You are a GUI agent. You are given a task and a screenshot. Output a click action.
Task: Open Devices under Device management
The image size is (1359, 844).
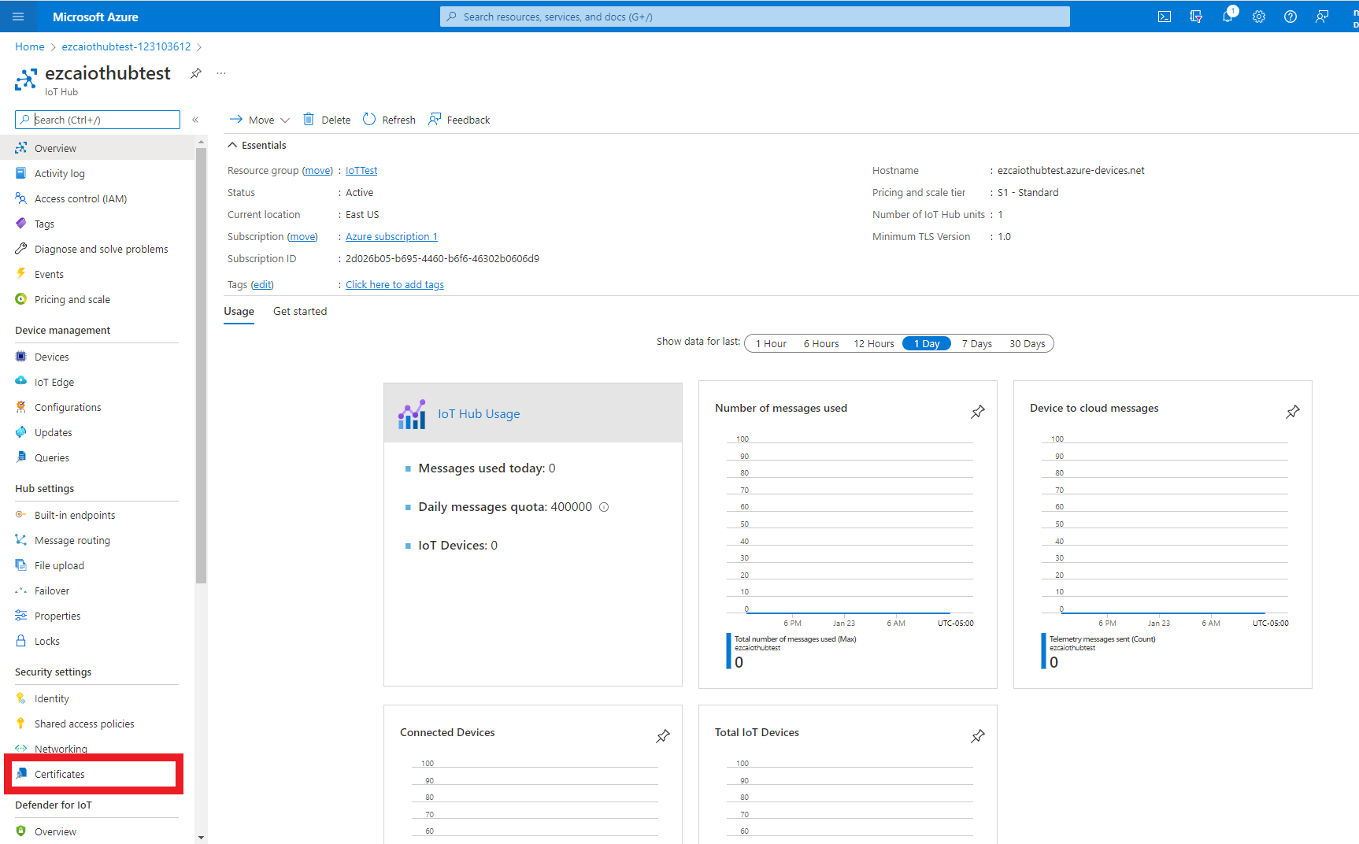52,357
